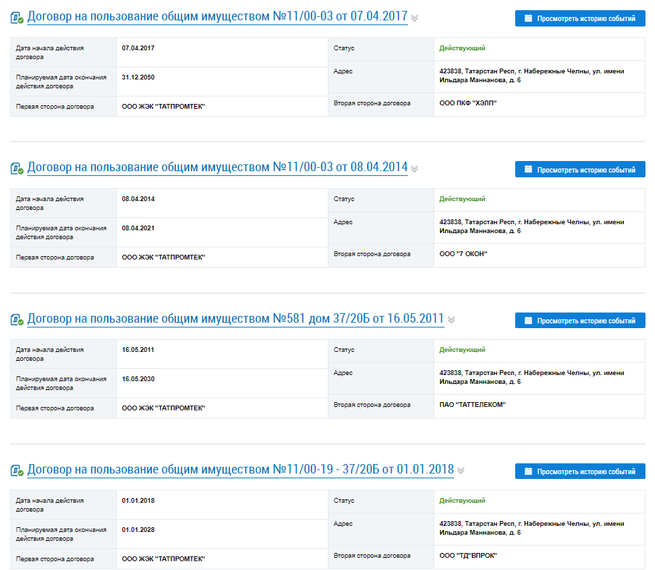This screenshot has height=570, width=655.
Task: Select planned end date 16.05.2030
Action: [138, 379]
